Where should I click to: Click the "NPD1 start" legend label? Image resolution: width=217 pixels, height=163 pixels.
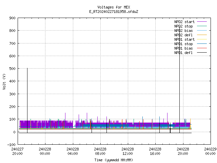tap(184, 39)
